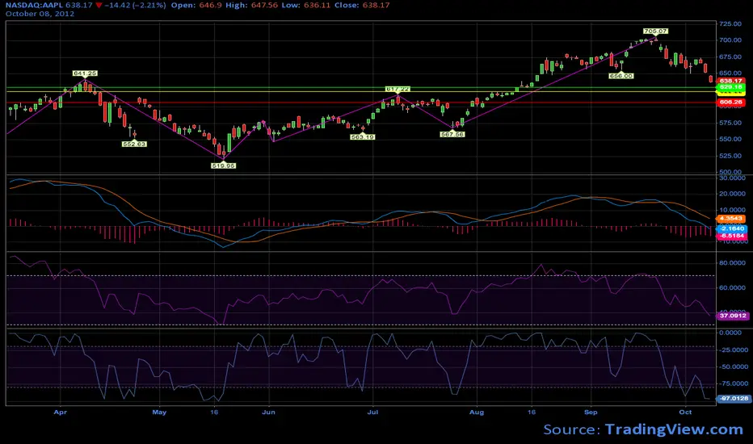The height and width of the screenshot is (444, 753).
Task: Click the Open: 646.9 header value
Action: (x=196, y=6)
